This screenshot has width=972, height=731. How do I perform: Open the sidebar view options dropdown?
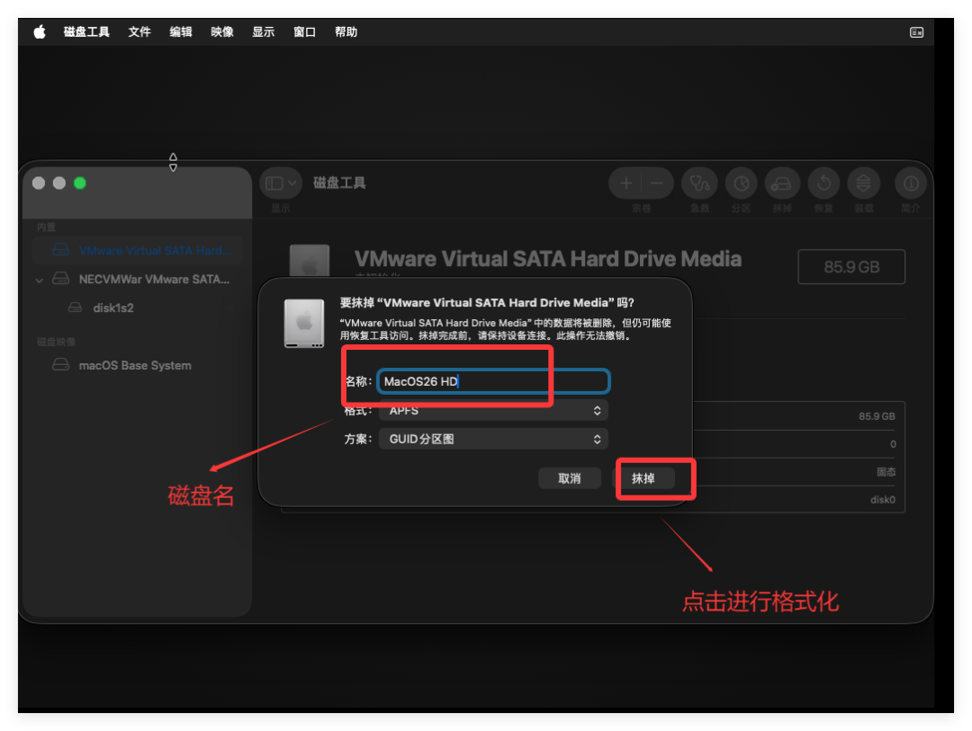click(x=281, y=183)
